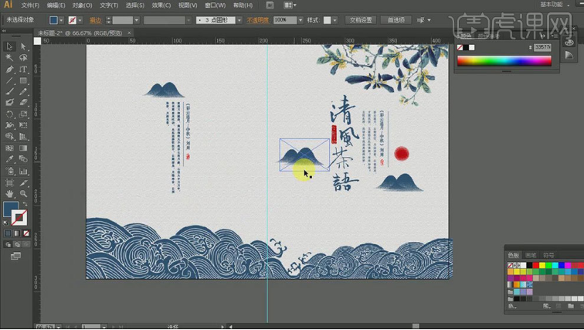Select the Direct Selection tool
Viewport: 584px width, 330px height.
click(x=23, y=47)
